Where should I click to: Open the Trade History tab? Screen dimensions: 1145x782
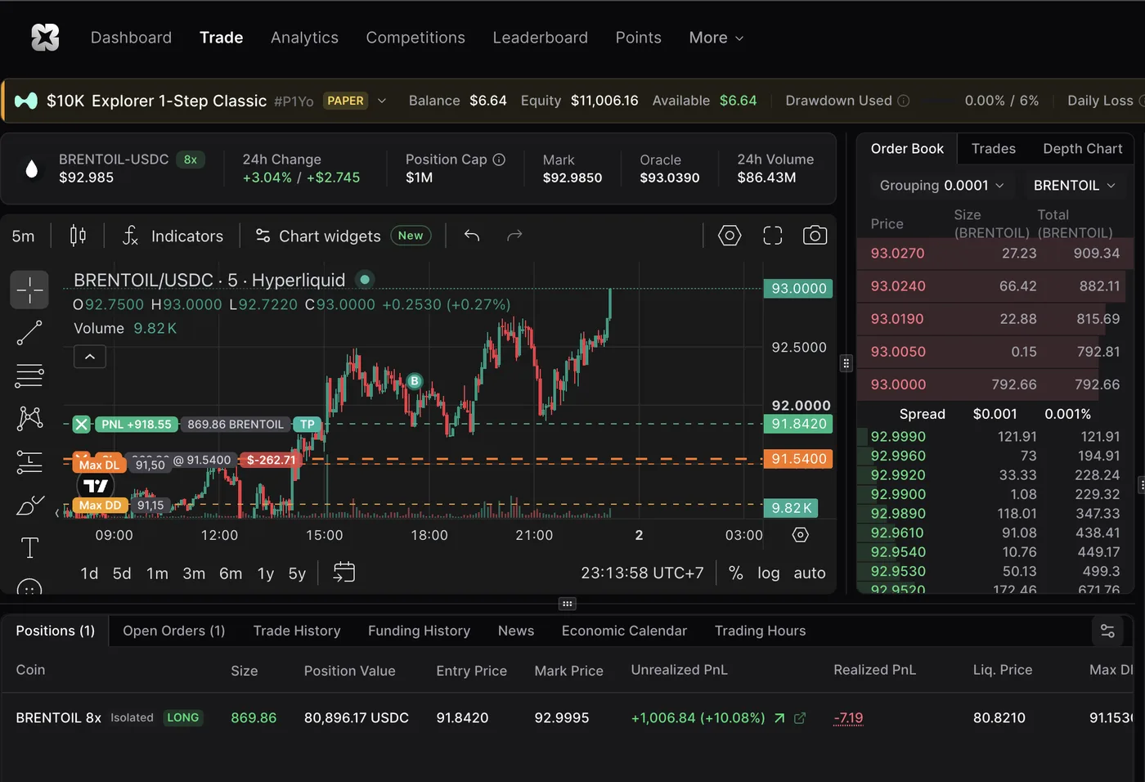[297, 631]
